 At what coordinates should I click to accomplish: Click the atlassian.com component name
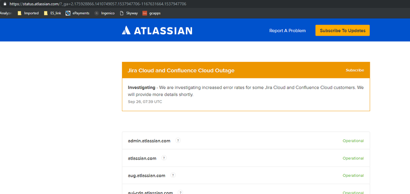142,158
